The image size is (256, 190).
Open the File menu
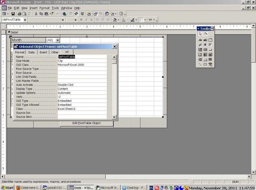[x=10, y=8]
